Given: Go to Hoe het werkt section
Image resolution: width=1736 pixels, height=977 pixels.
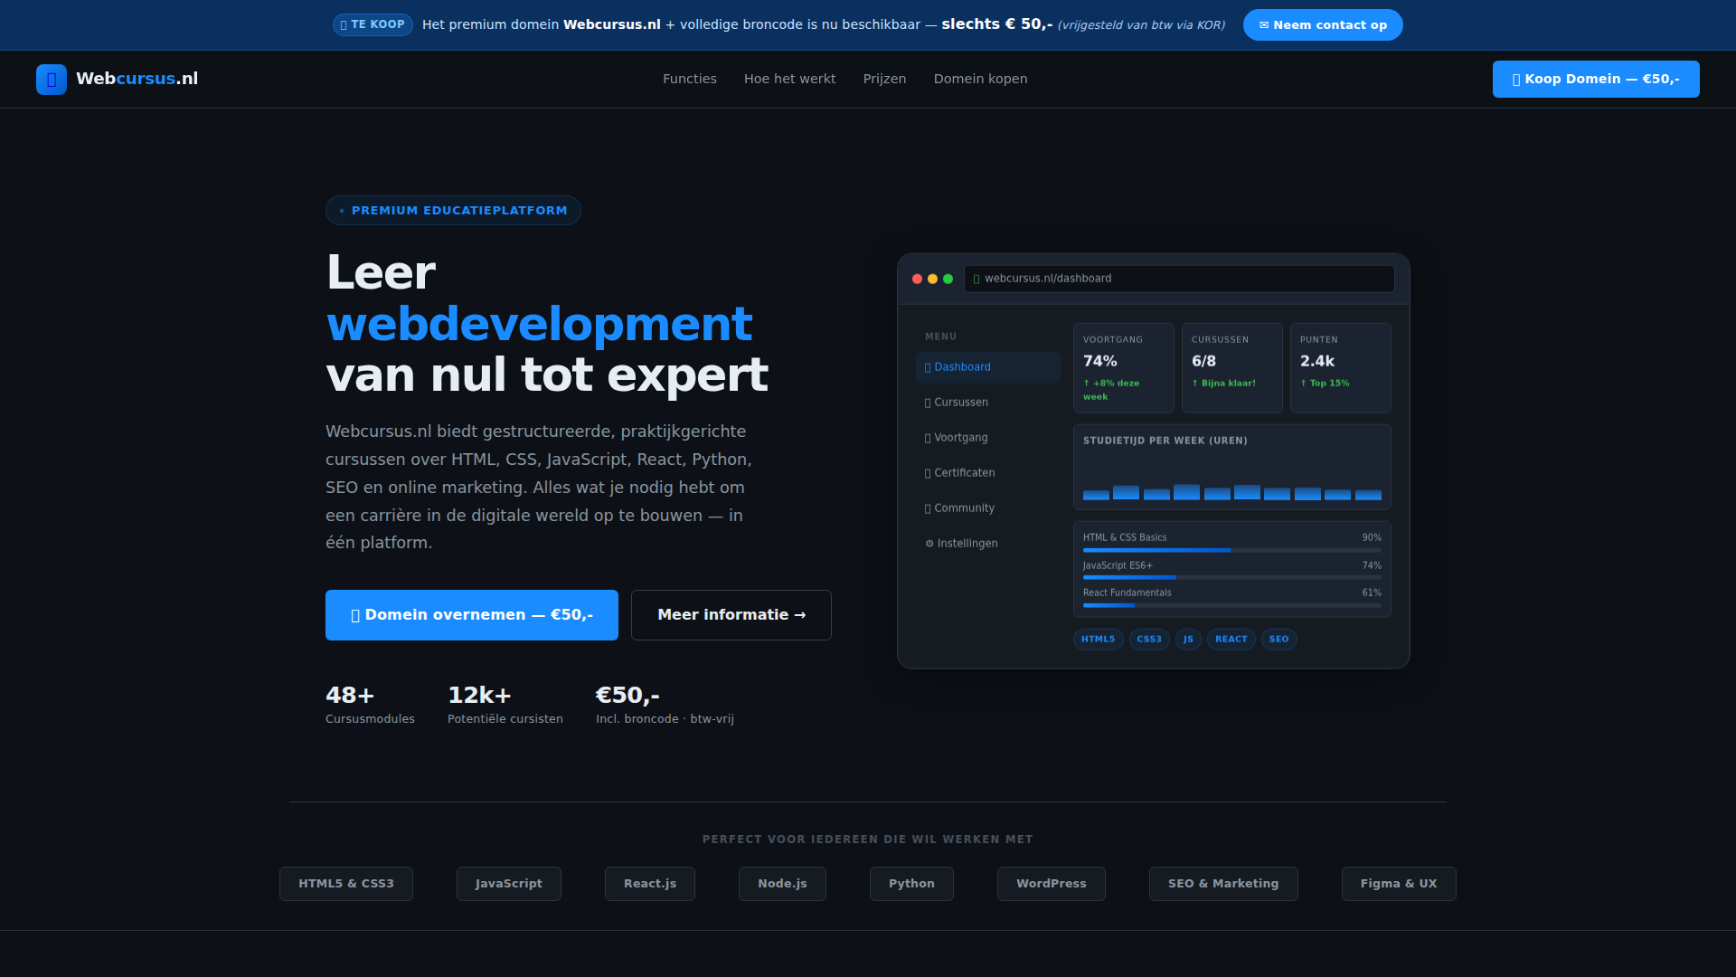Looking at the screenshot, I should (790, 79).
